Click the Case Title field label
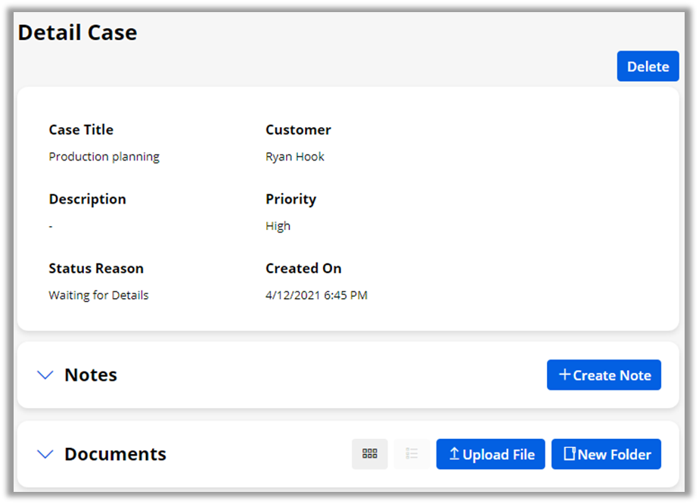 pyautogui.click(x=81, y=129)
